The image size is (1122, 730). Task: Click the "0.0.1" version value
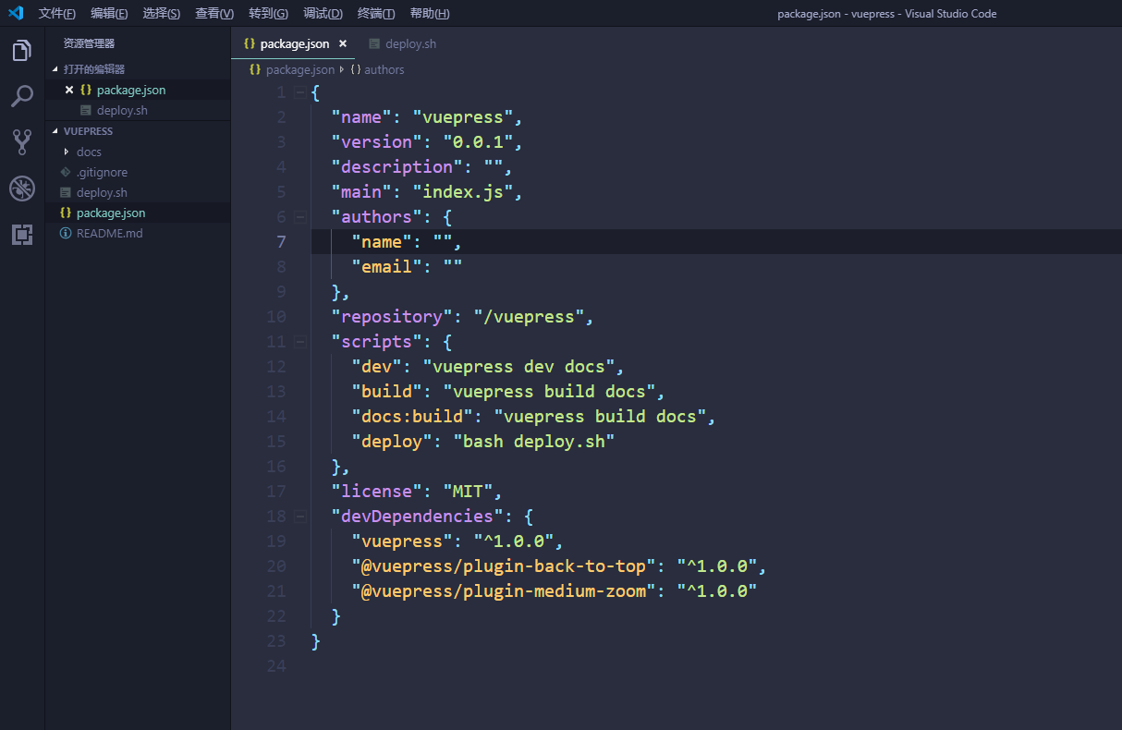tap(479, 142)
